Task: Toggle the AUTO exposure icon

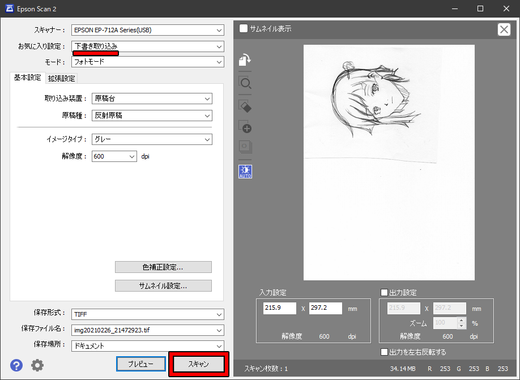Action: click(245, 172)
